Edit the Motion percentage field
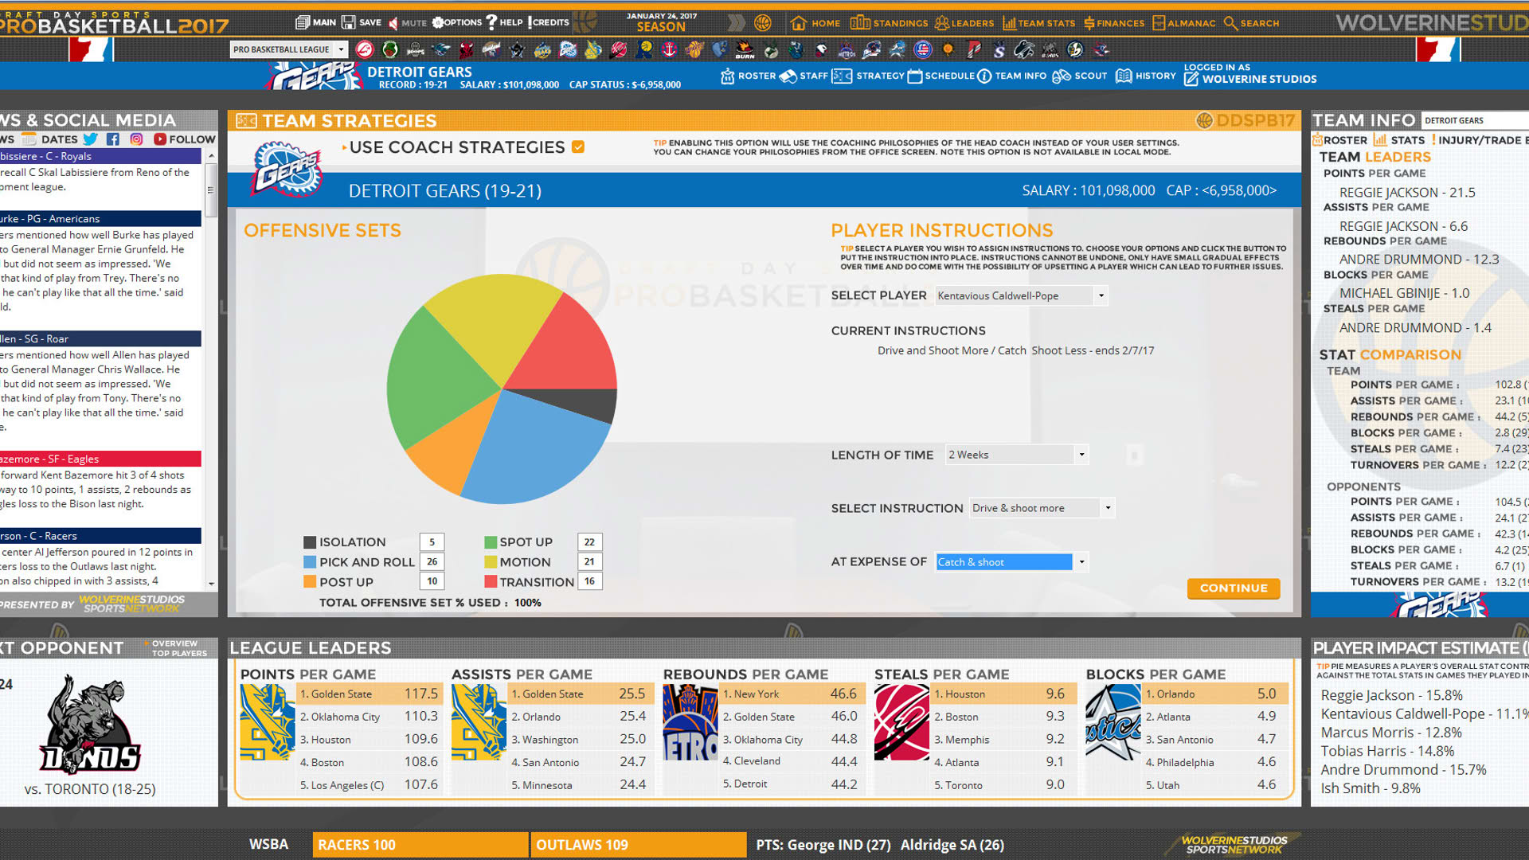 (589, 562)
